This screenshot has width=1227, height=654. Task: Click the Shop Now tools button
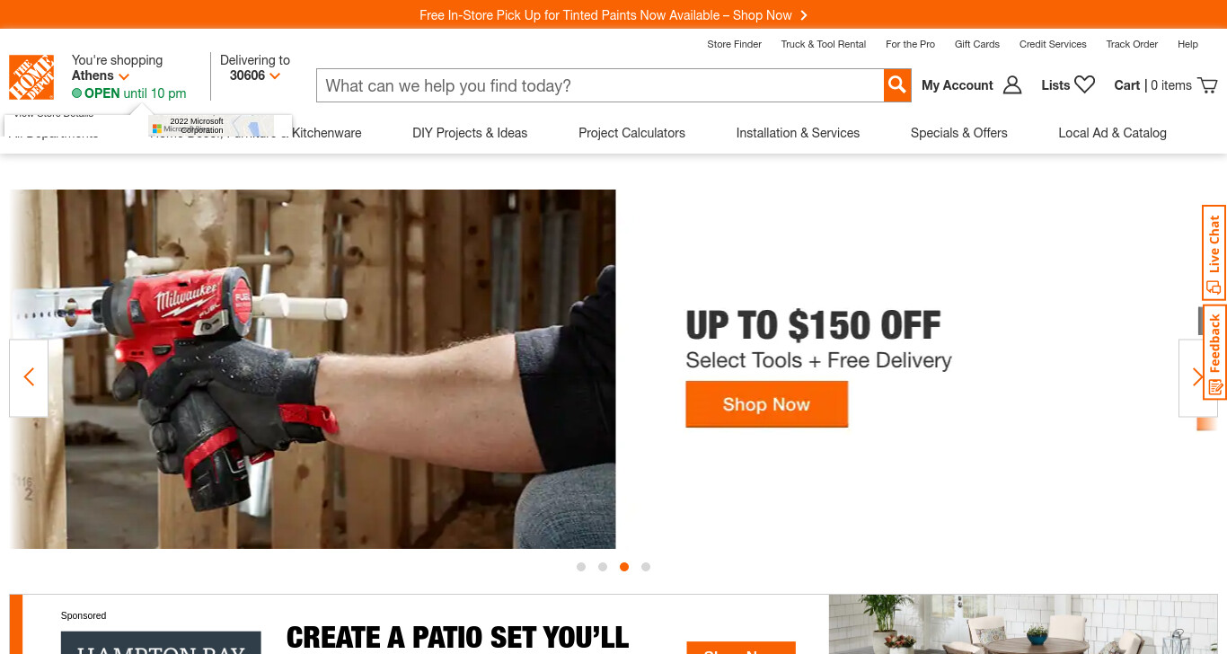(766, 404)
